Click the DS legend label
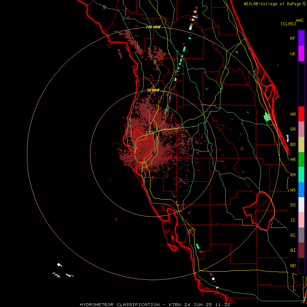 click(x=293, y=205)
